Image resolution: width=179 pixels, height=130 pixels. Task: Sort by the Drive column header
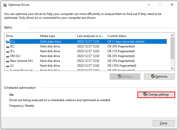click(x=21, y=36)
